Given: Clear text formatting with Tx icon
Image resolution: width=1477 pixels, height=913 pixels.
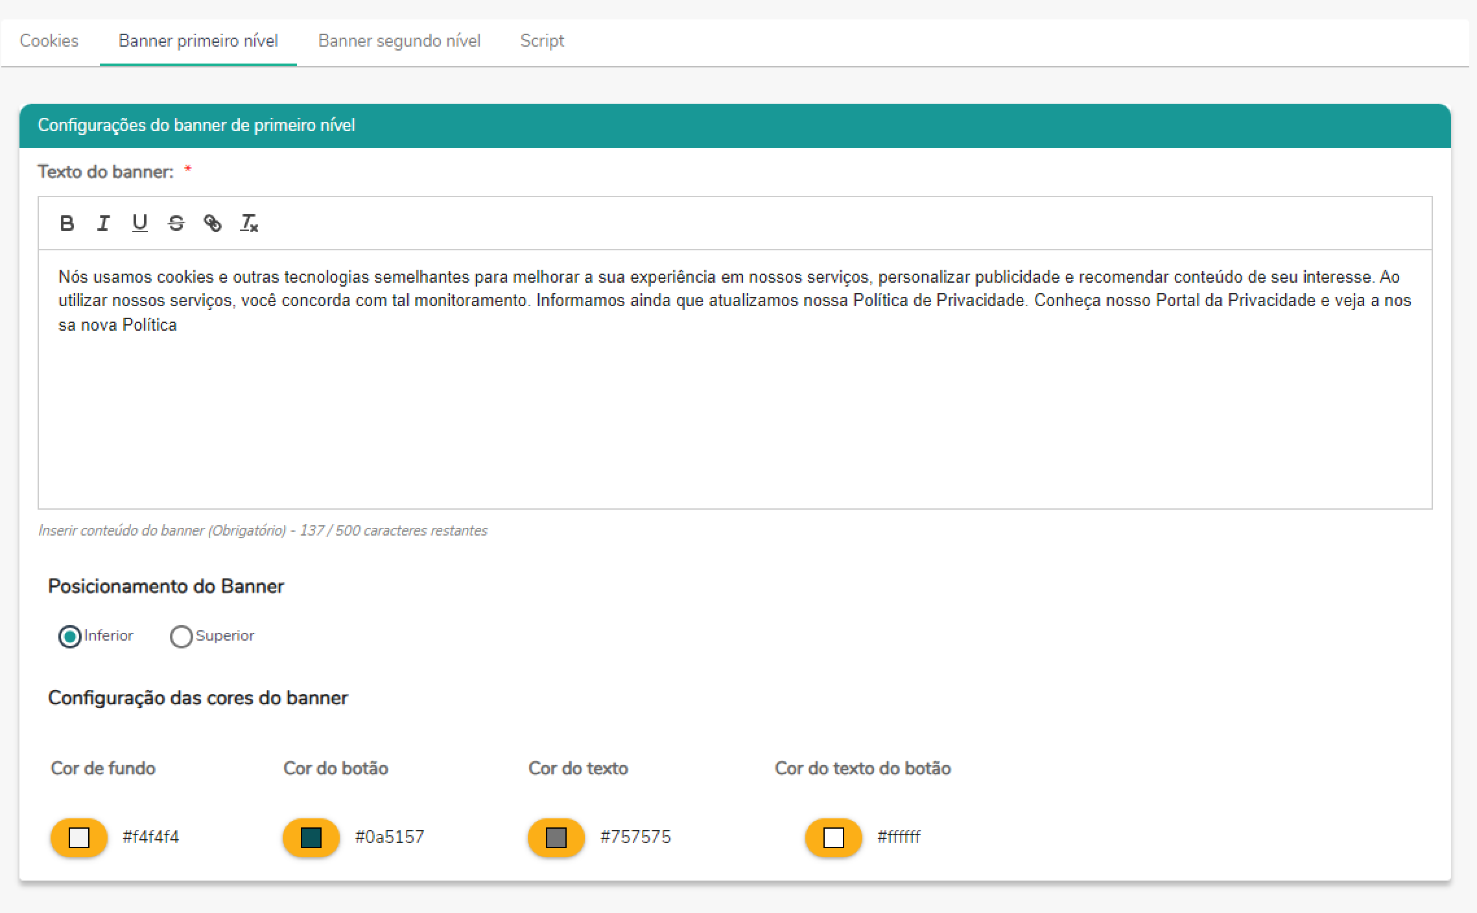Looking at the screenshot, I should pos(249,223).
